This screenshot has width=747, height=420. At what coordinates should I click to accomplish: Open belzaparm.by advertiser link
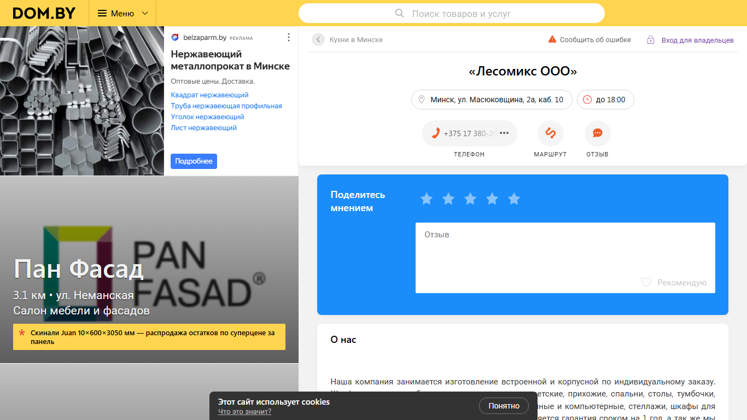tap(205, 38)
